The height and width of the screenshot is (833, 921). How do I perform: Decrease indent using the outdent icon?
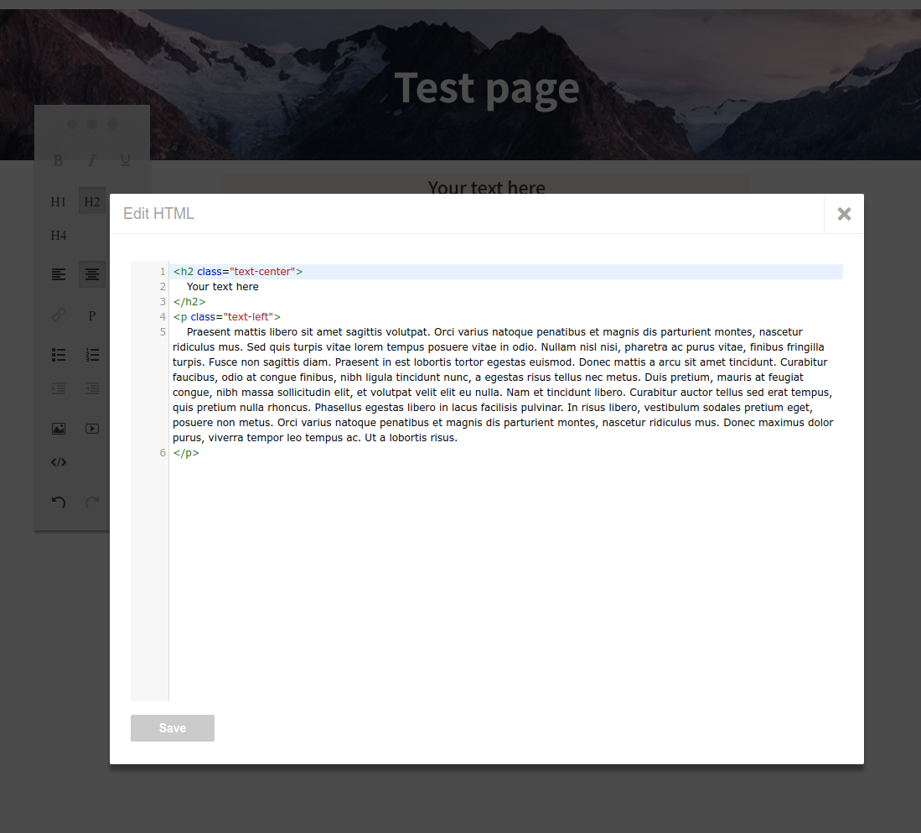(91, 388)
